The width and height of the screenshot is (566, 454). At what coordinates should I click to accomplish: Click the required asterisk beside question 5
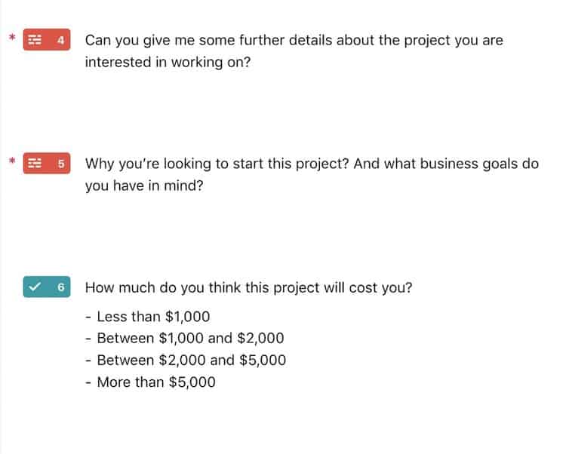[12, 161]
